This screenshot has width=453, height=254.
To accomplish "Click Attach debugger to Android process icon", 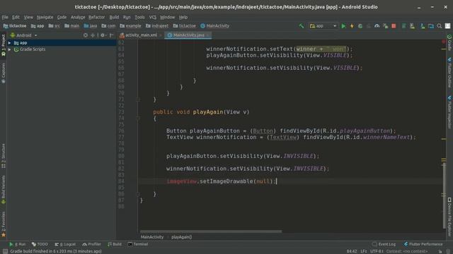I will click(x=385, y=26).
